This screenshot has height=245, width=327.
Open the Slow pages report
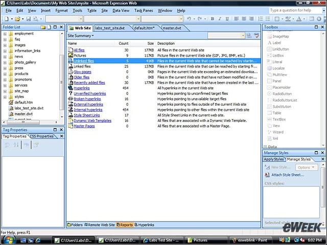click(x=83, y=72)
